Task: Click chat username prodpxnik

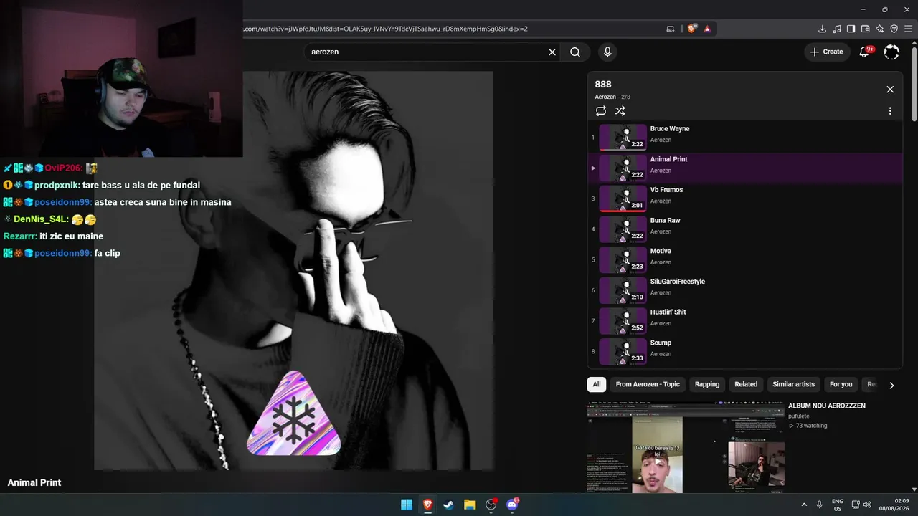Action: [57, 186]
